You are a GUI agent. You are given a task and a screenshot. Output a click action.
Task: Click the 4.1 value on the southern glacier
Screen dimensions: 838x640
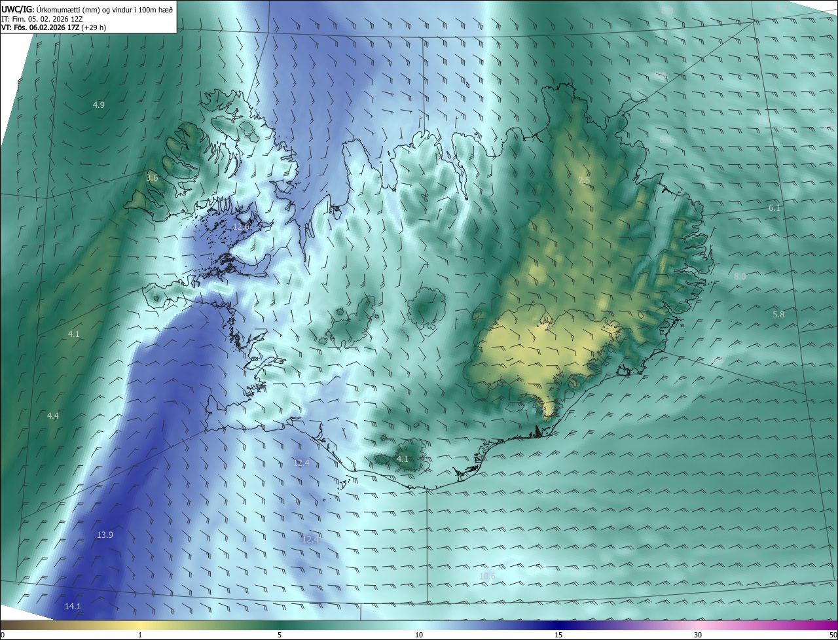[x=403, y=459]
